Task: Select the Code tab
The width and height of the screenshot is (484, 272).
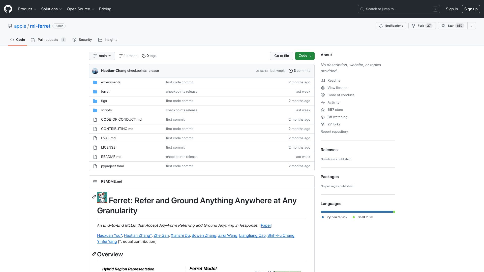Action: point(17,40)
